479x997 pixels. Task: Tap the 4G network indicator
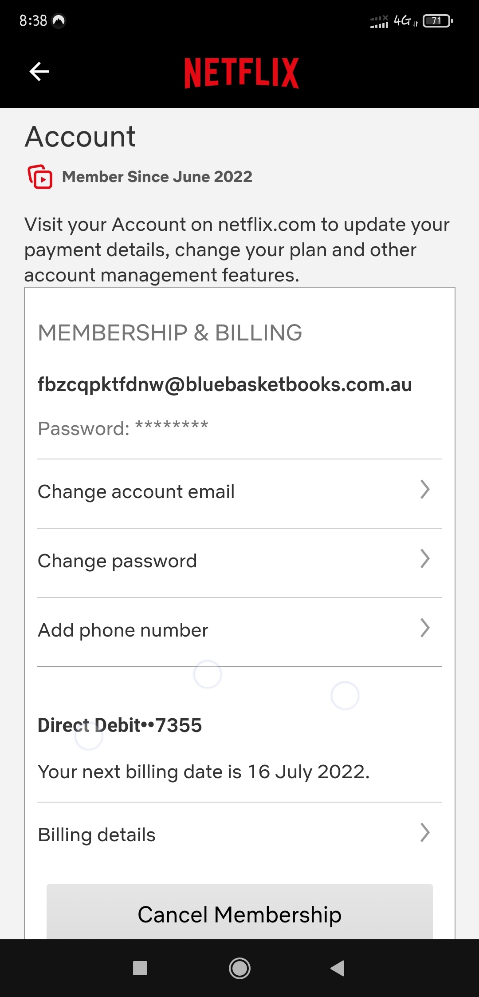[x=404, y=21]
